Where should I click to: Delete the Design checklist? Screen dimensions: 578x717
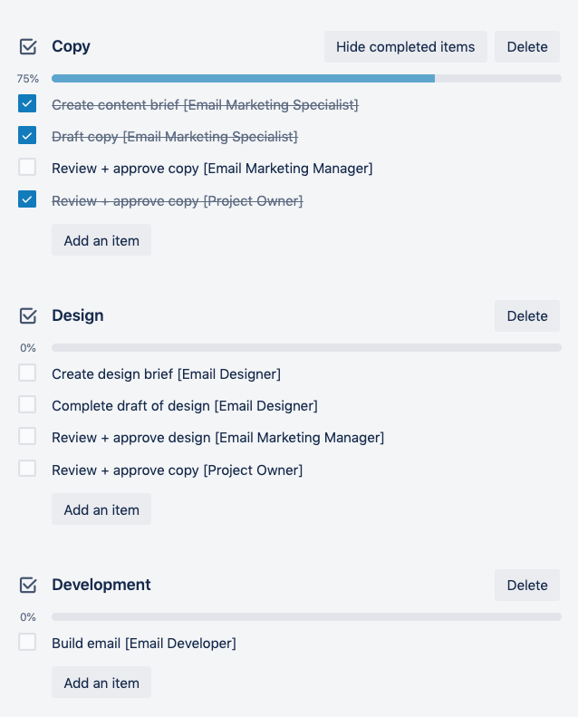527,316
